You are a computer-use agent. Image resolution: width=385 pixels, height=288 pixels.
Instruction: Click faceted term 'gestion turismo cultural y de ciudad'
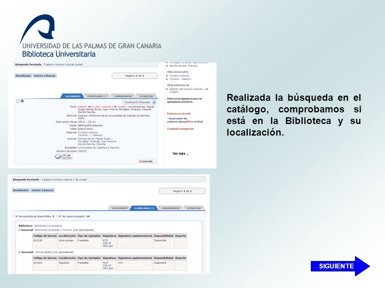65,180
